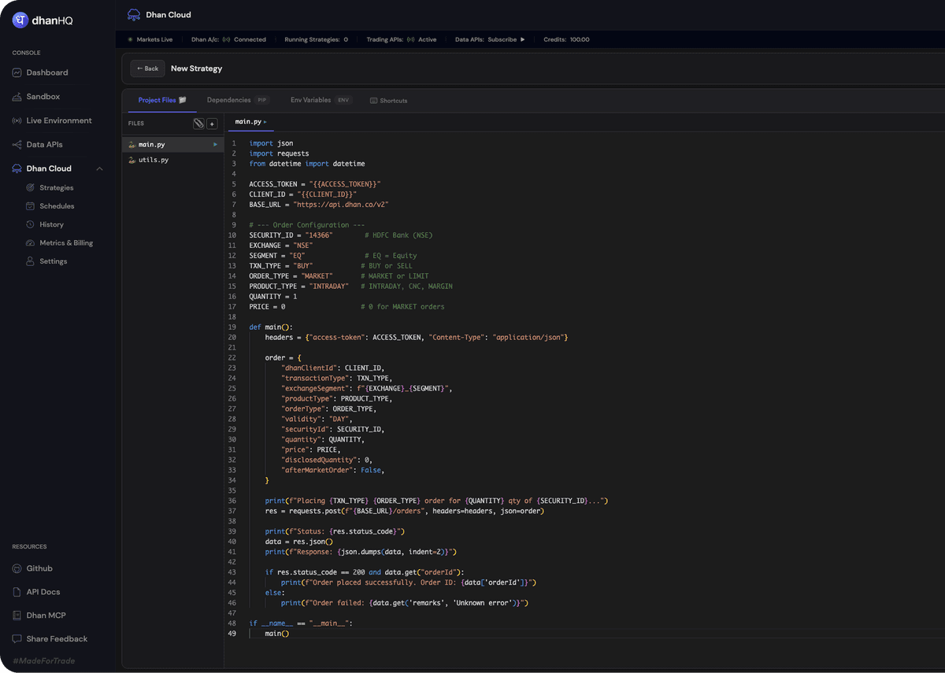Click the 'import requests' code line
The image size is (945, 673).
coord(280,153)
